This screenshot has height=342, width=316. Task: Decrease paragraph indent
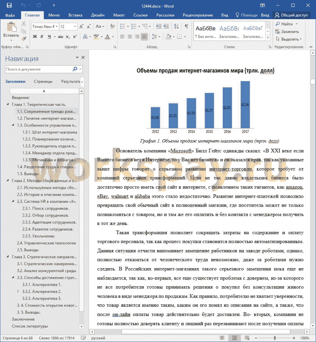click(x=159, y=26)
